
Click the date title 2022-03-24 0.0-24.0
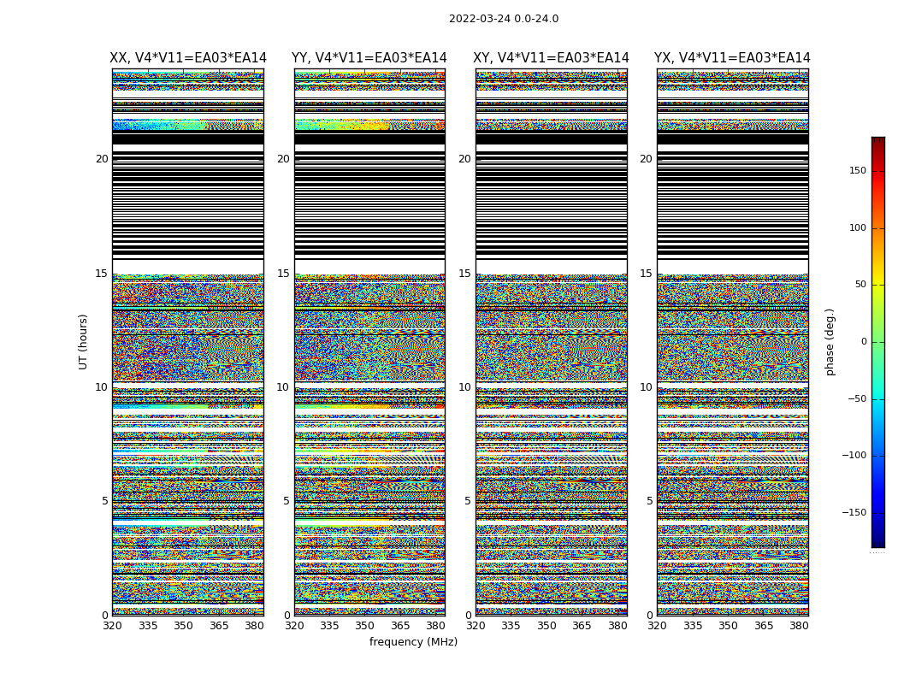point(504,19)
